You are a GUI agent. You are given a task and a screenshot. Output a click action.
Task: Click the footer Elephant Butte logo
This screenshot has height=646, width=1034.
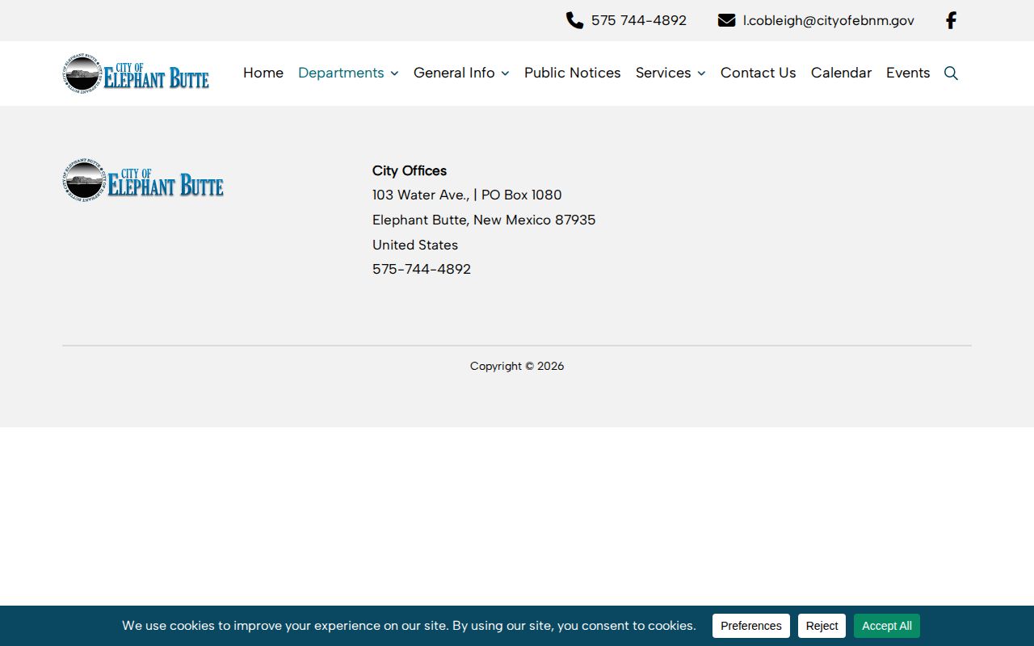[x=143, y=179]
